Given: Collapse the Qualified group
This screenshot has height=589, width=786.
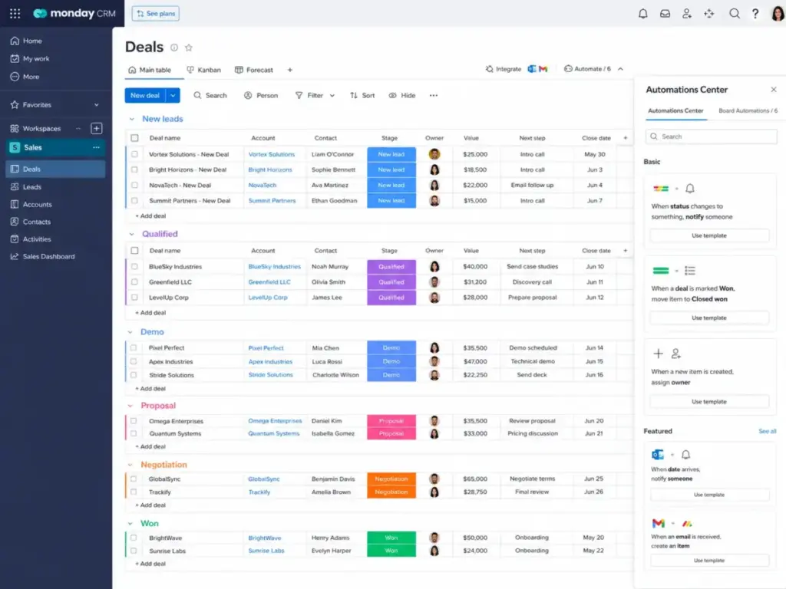Looking at the screenshot, I should (131, 234).
